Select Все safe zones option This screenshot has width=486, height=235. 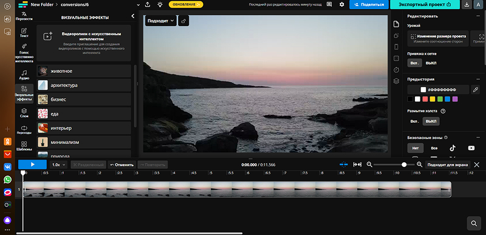pos(434,148)
